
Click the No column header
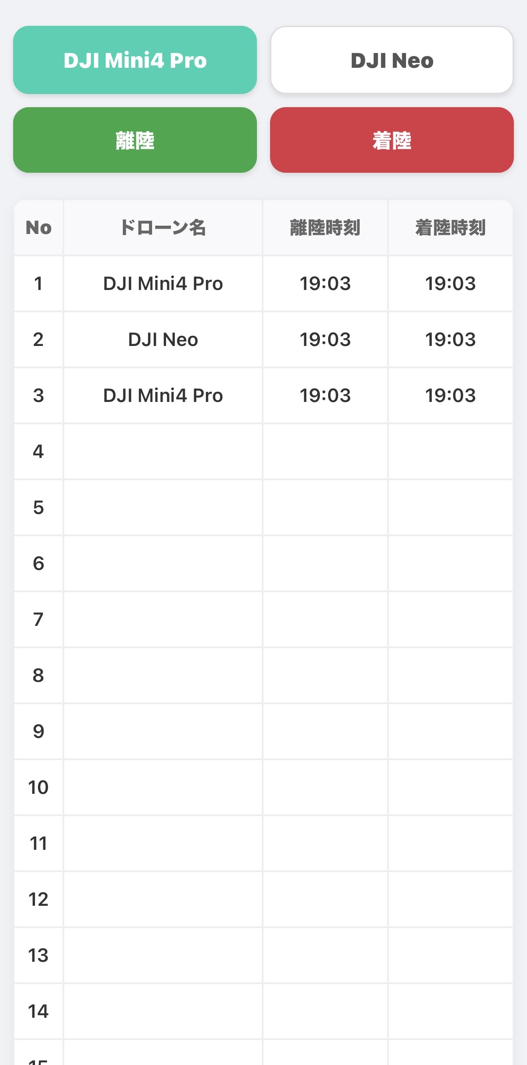[38, 228]
